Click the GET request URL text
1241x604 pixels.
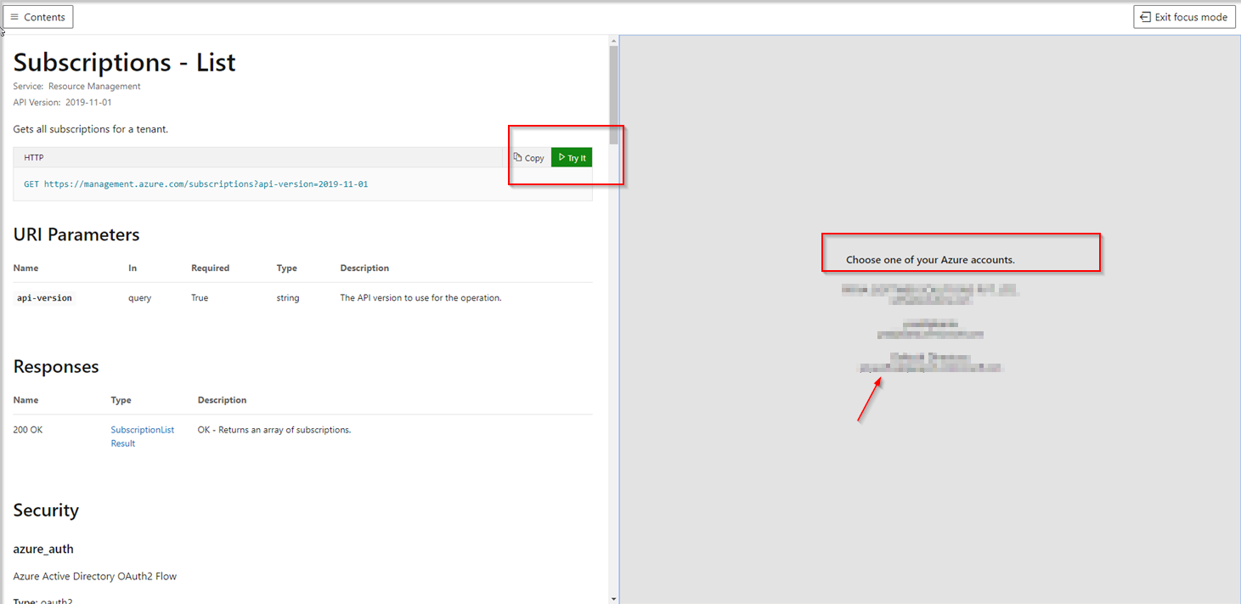(196, 183)
